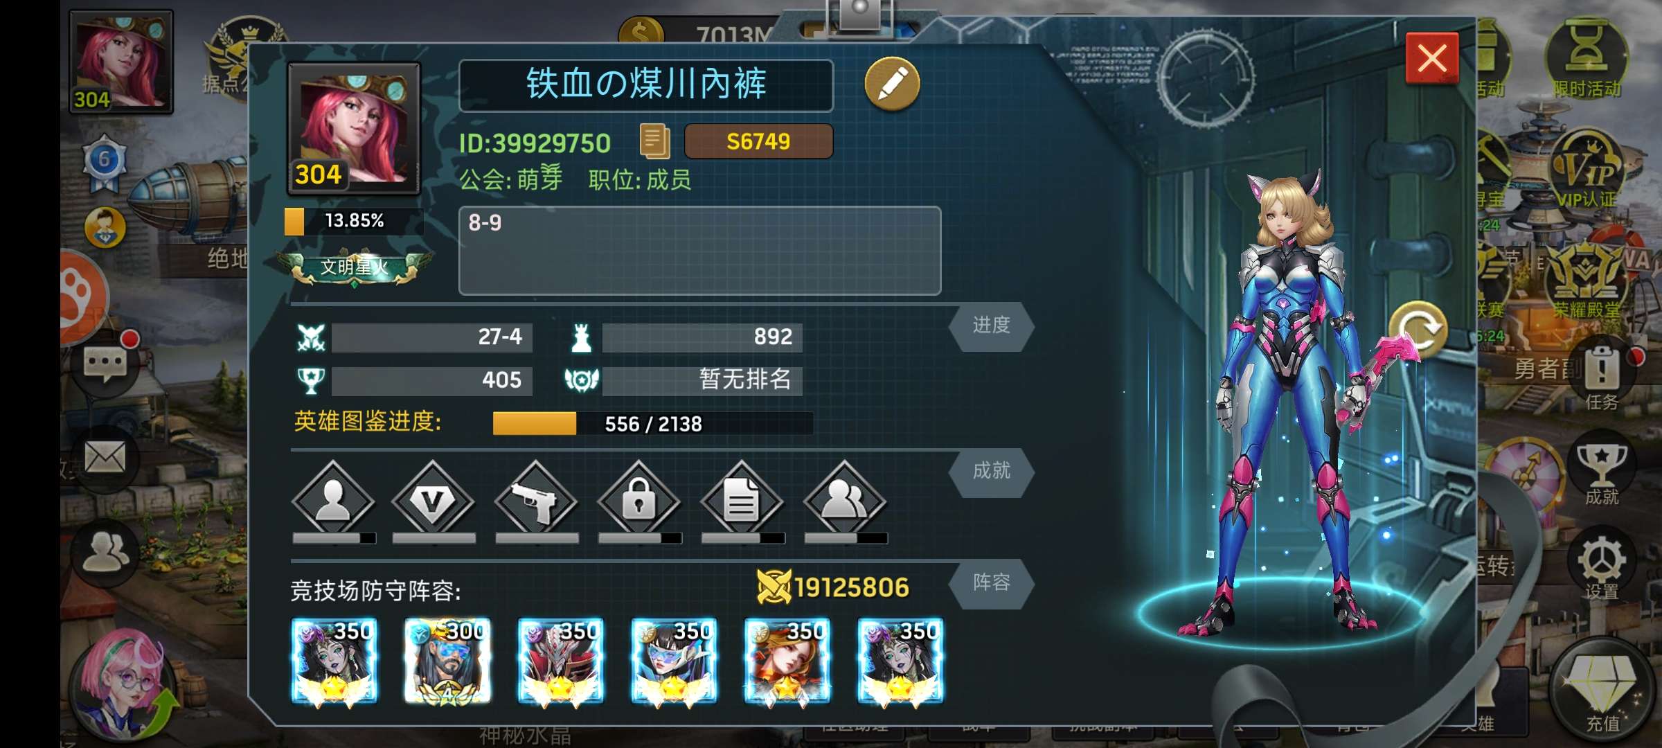Click the mail envelope icon
Viewport: 1662px width, 748px height.
point(105,458)
